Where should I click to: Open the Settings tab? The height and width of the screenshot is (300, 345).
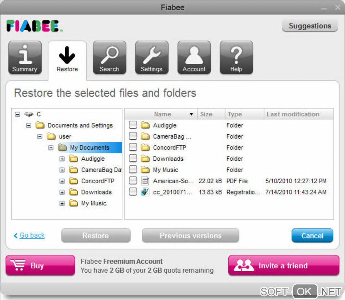(x=152, y=57)
